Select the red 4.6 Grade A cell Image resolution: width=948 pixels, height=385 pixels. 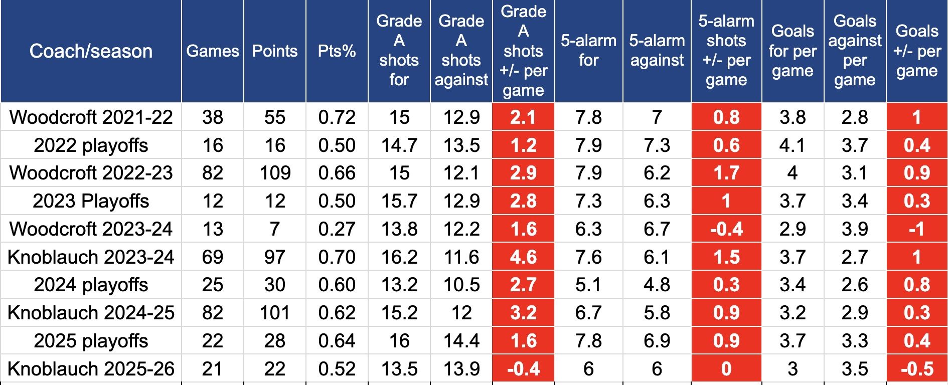tap(523, 257)
